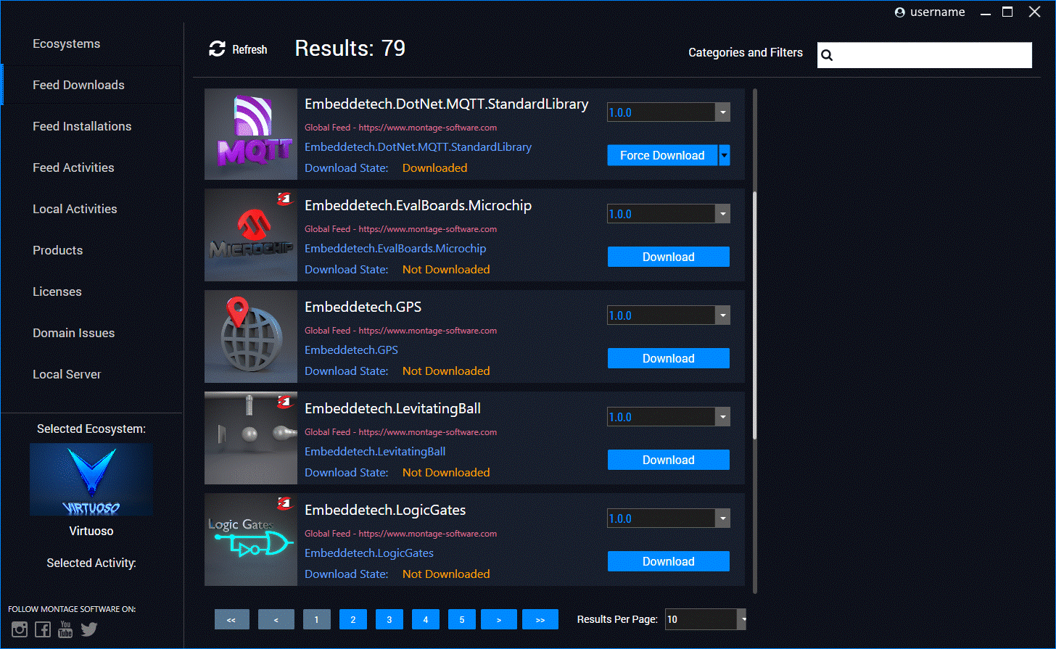Click the Embeddetech.LevitatingBall title heading
This screenshot has height=649, width=1056.
click(392, 408)
